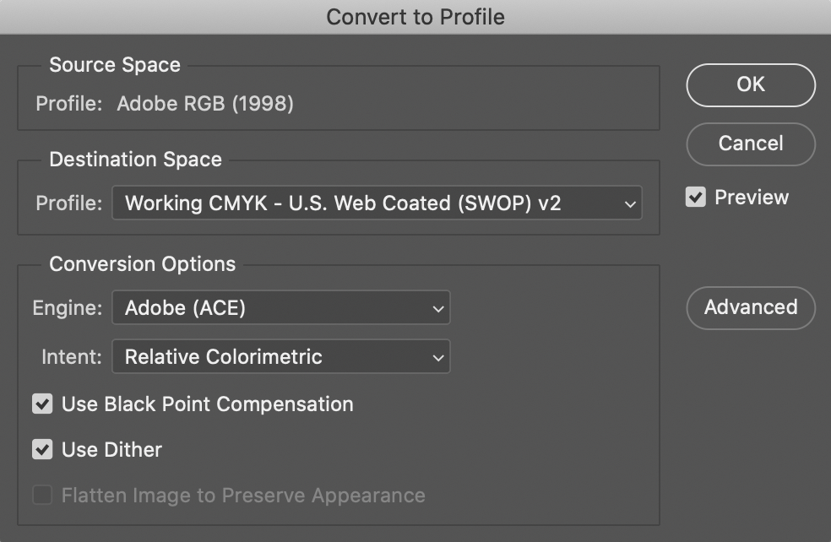Screen dimensions: 831x542
Task: Click the Destination Space group heading
Action: pos(135,160)
